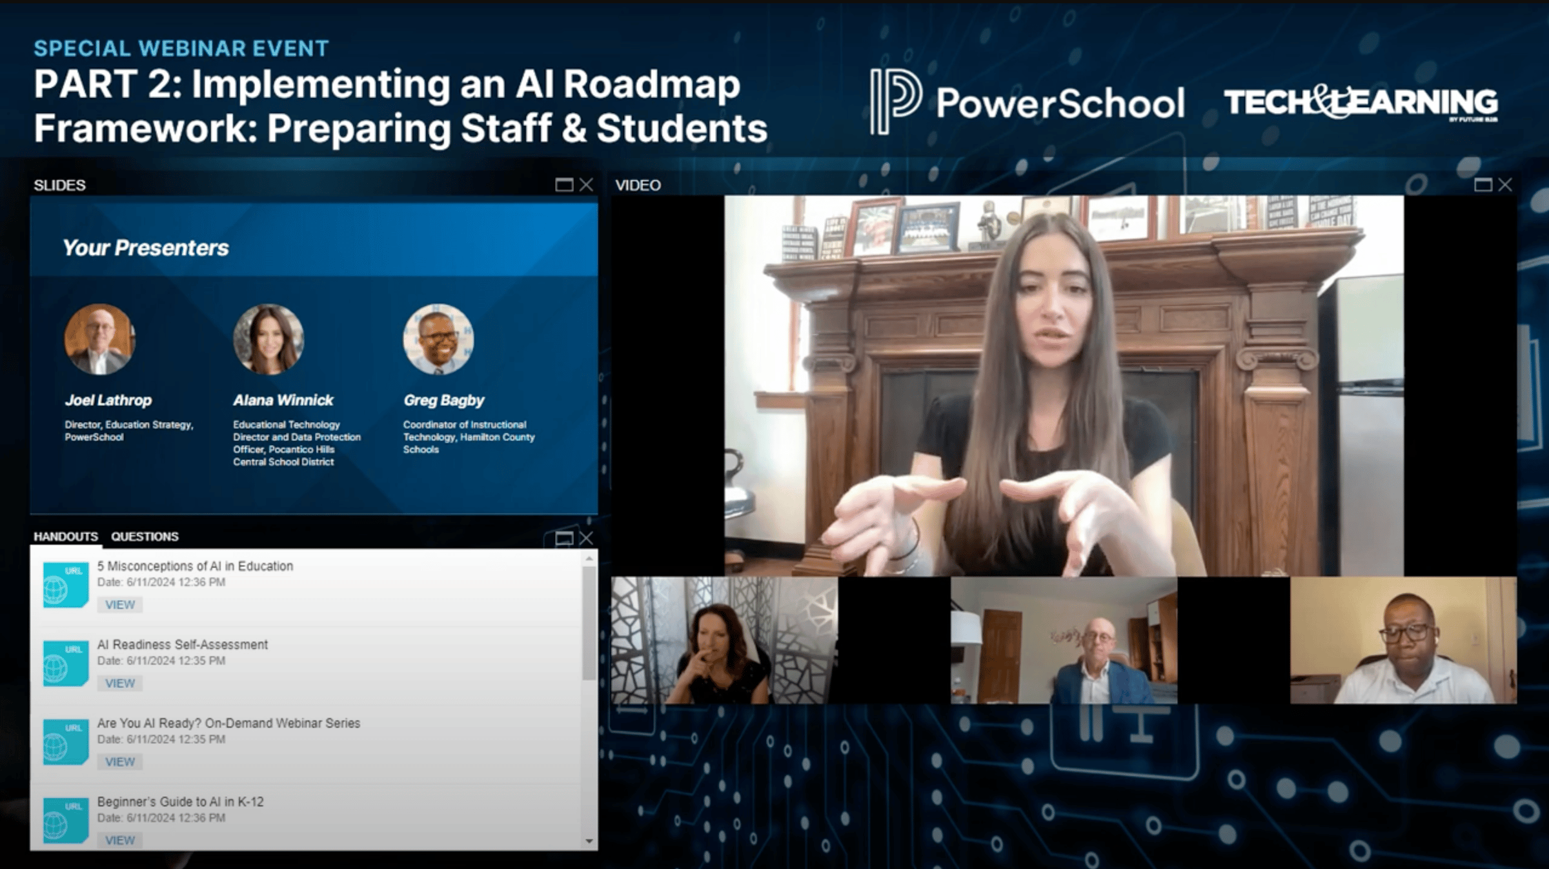The image size is (1549, 869).
Task: Maximize the Video panel
Action: coord(1483,185)
